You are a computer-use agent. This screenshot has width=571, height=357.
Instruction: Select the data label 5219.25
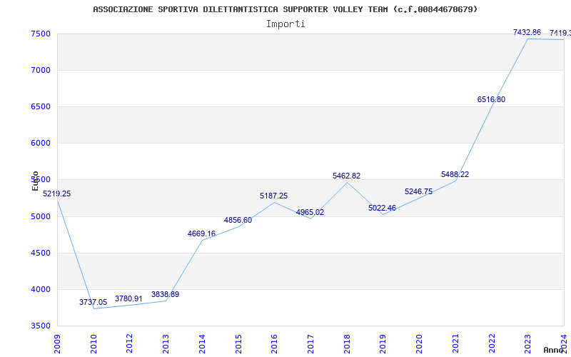pyautogui.click(x=57, y=193)
